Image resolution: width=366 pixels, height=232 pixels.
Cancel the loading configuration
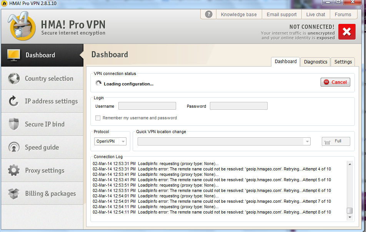(x=335, y=82)
